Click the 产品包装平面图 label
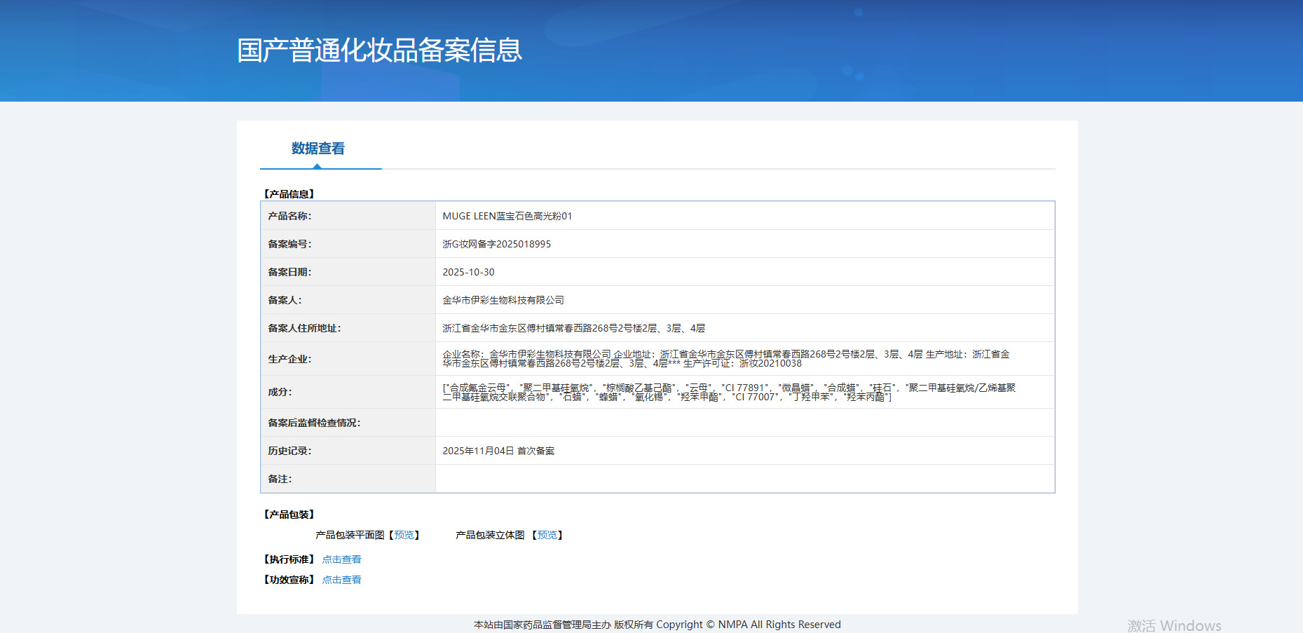 pyautogui.click(x=350, y=535)
